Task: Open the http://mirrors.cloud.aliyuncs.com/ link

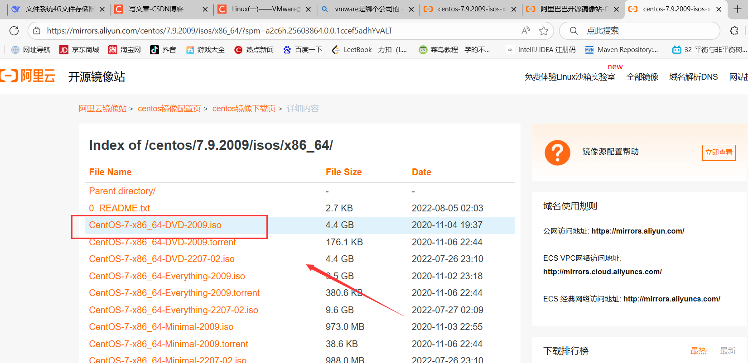Action: [x=603, y=272]
